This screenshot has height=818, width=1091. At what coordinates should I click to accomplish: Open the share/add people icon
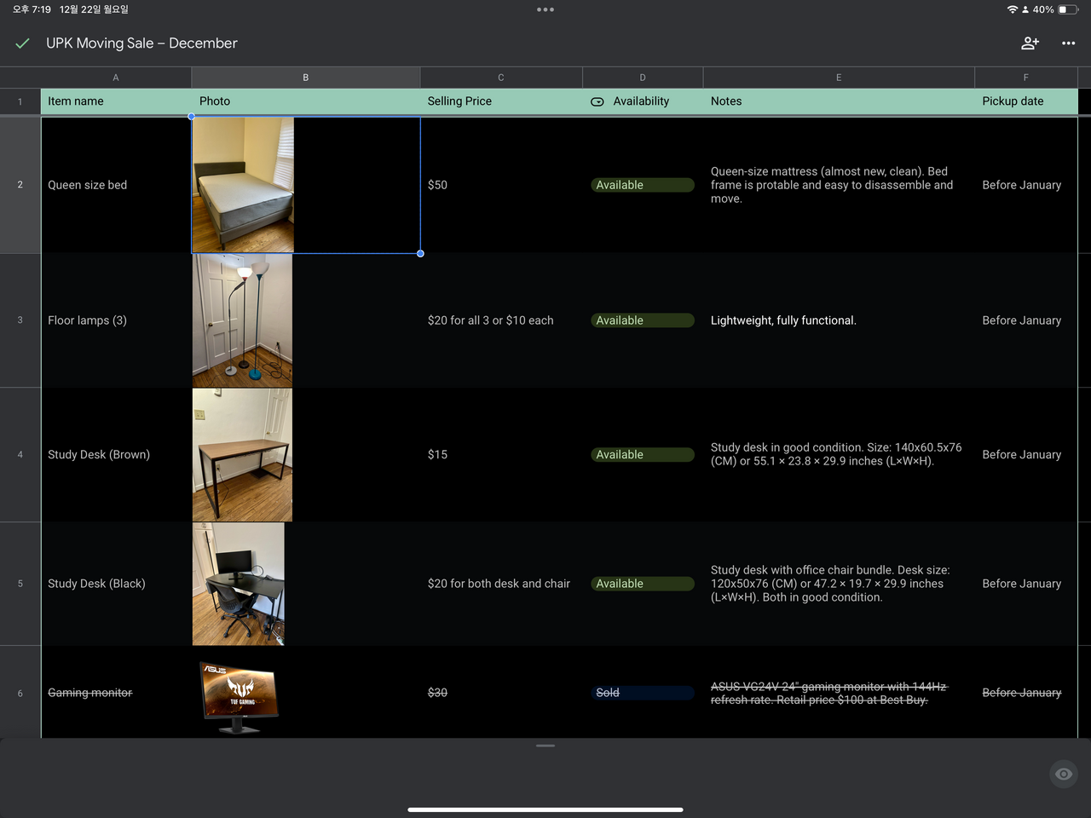click(1030, 43)
